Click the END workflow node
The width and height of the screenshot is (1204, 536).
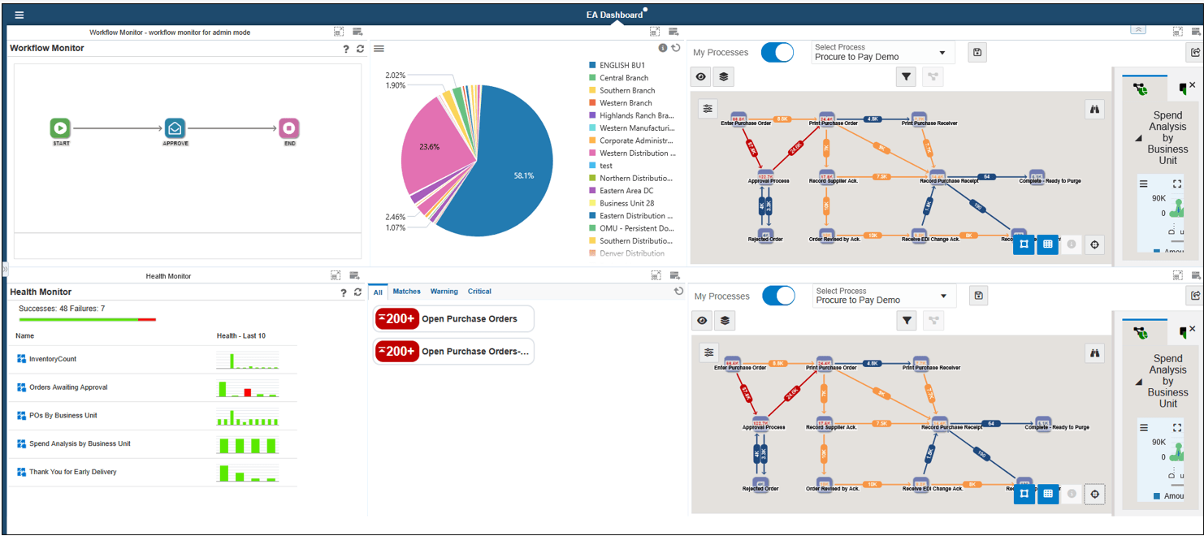(x=289, y=128)
